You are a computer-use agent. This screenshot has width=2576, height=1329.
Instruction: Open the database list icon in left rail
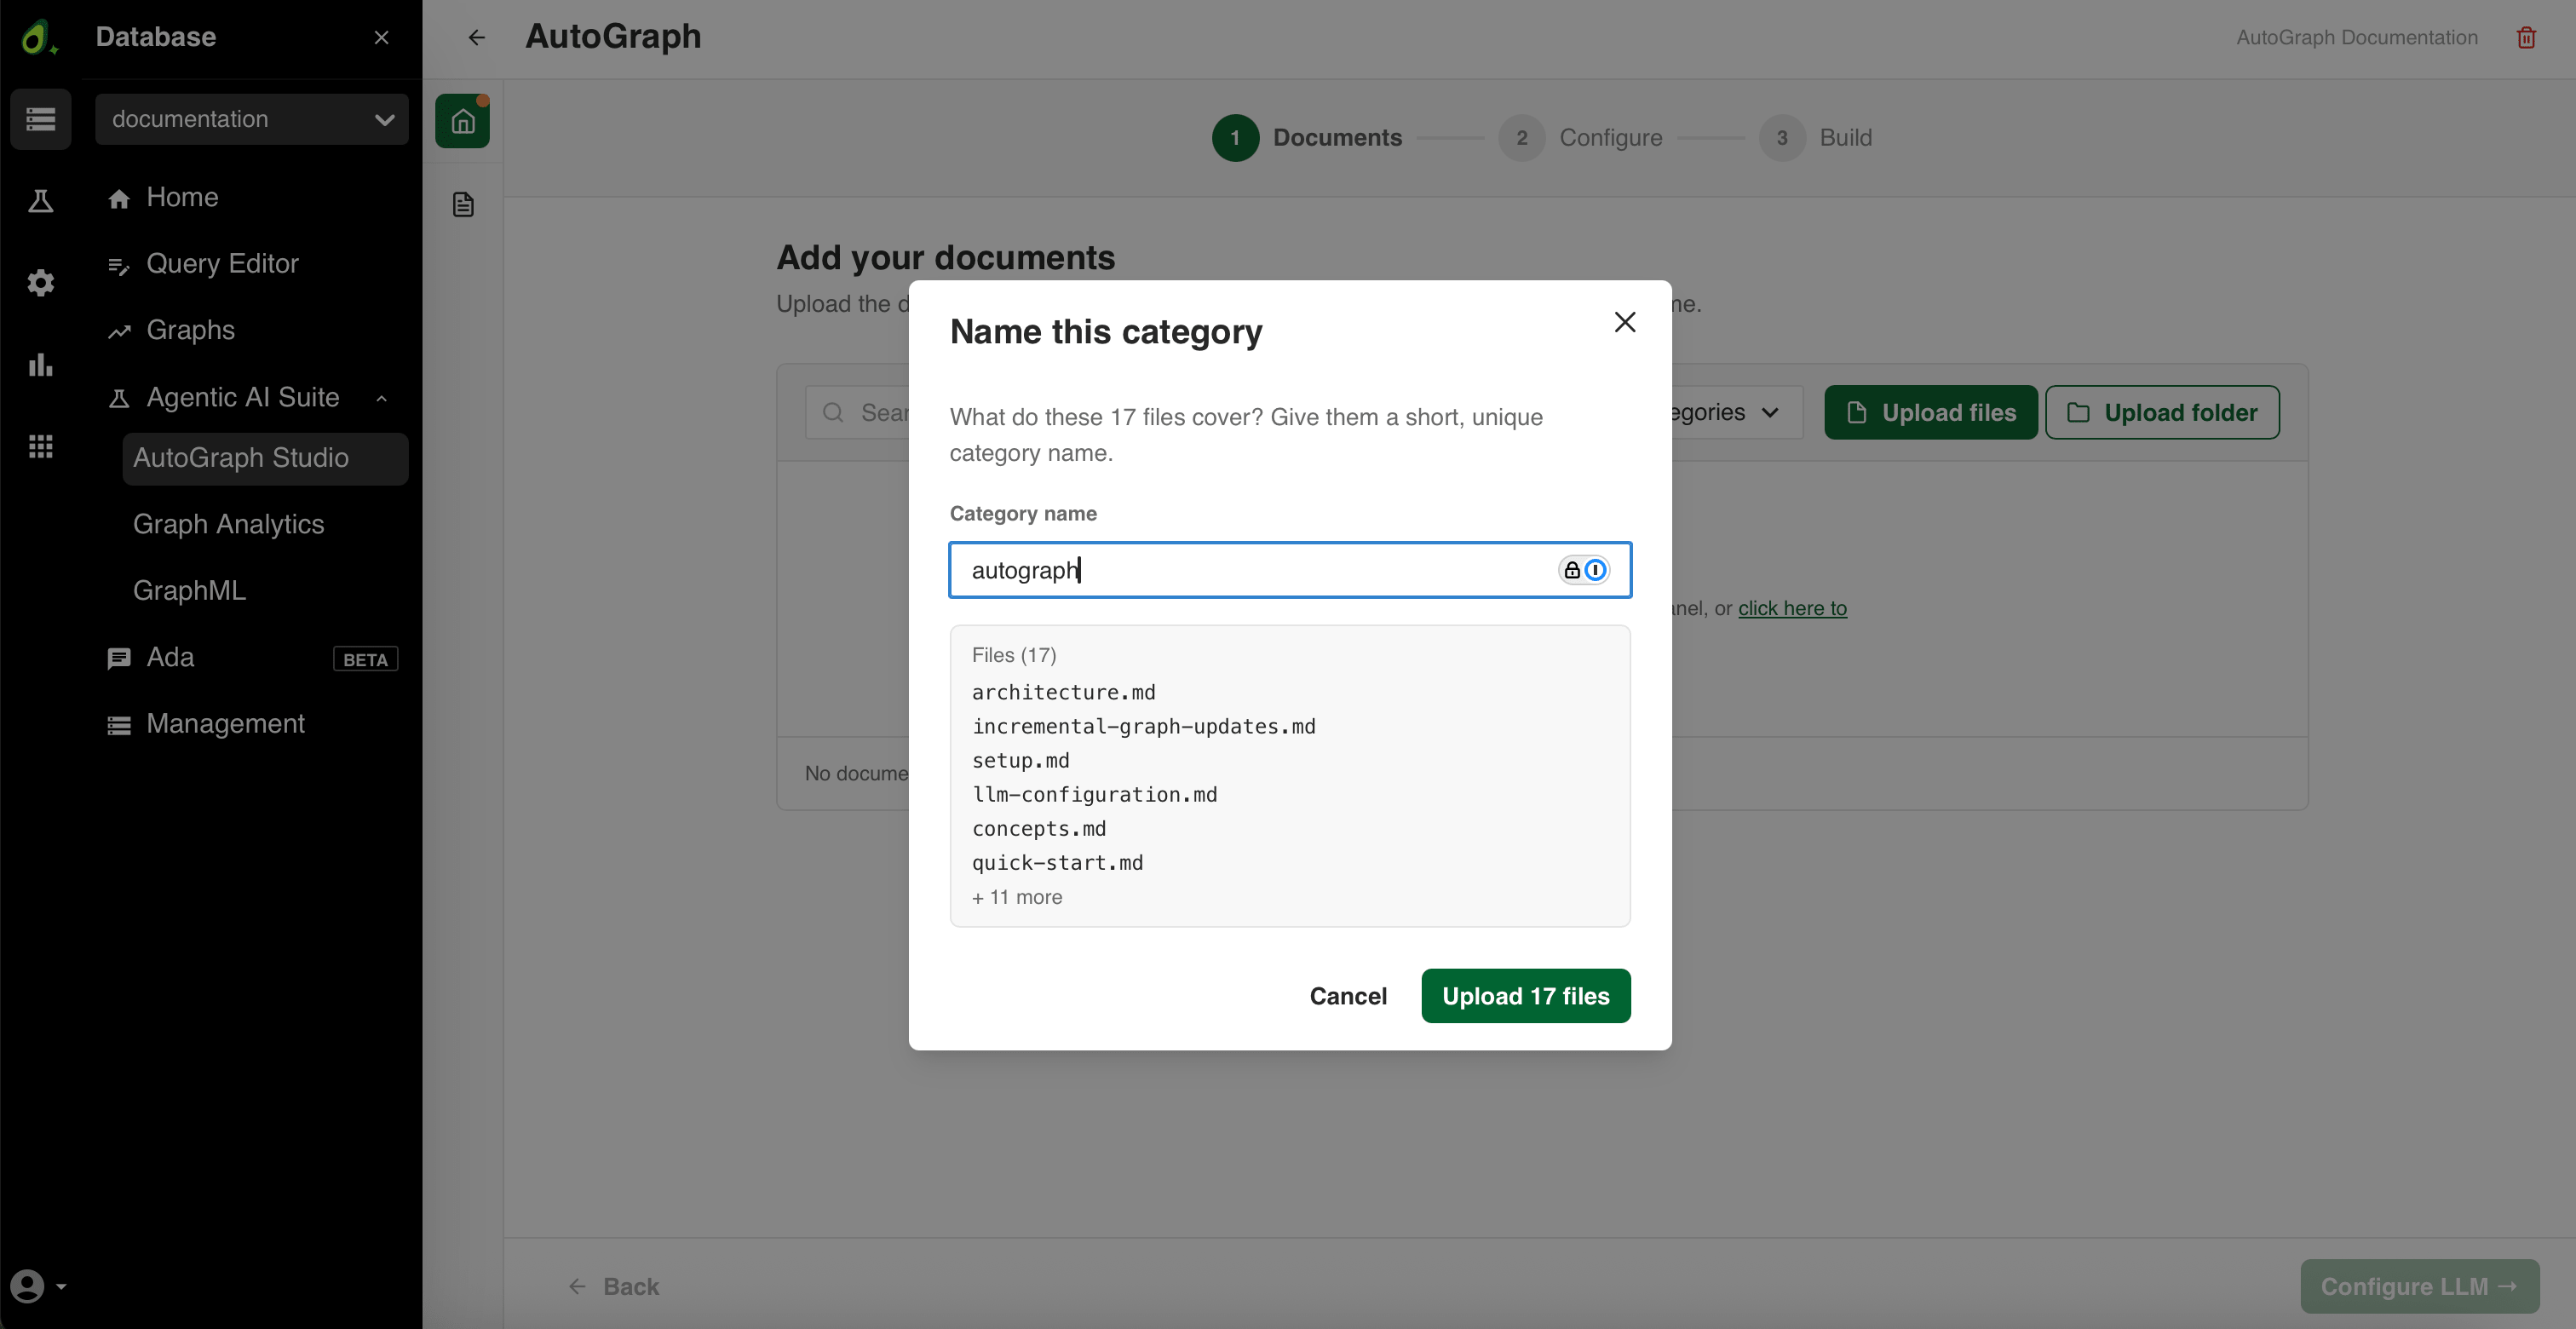41,119
